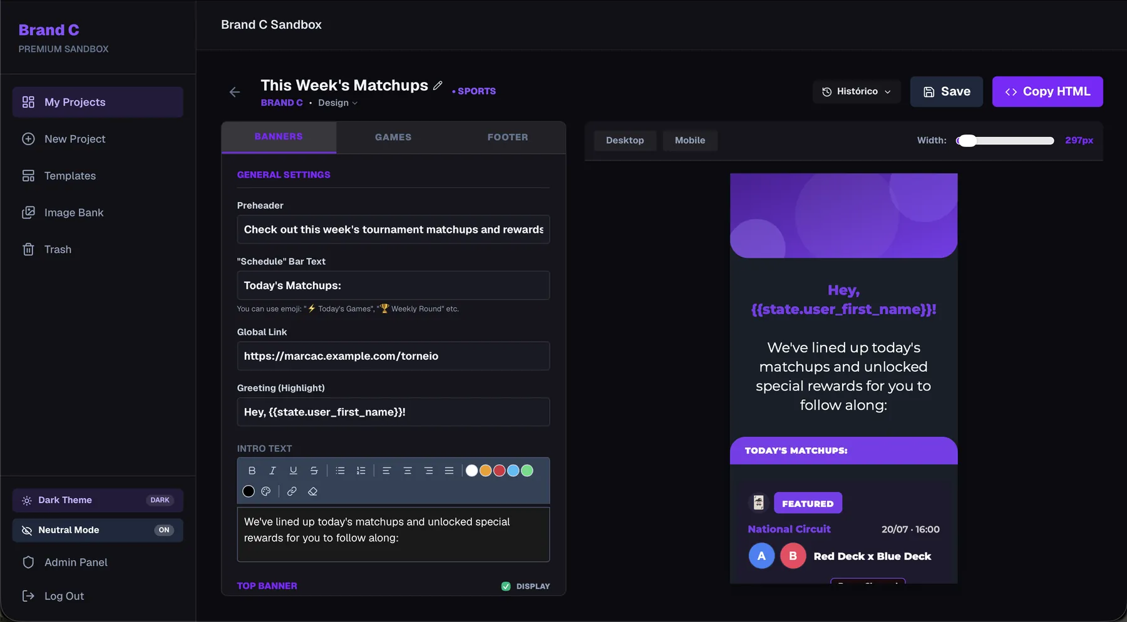Image resolution: width=1127 pixels, height=622 pixels.
Task: Justify the intro text
Action: pyautogui.click(x=449, y=471)
